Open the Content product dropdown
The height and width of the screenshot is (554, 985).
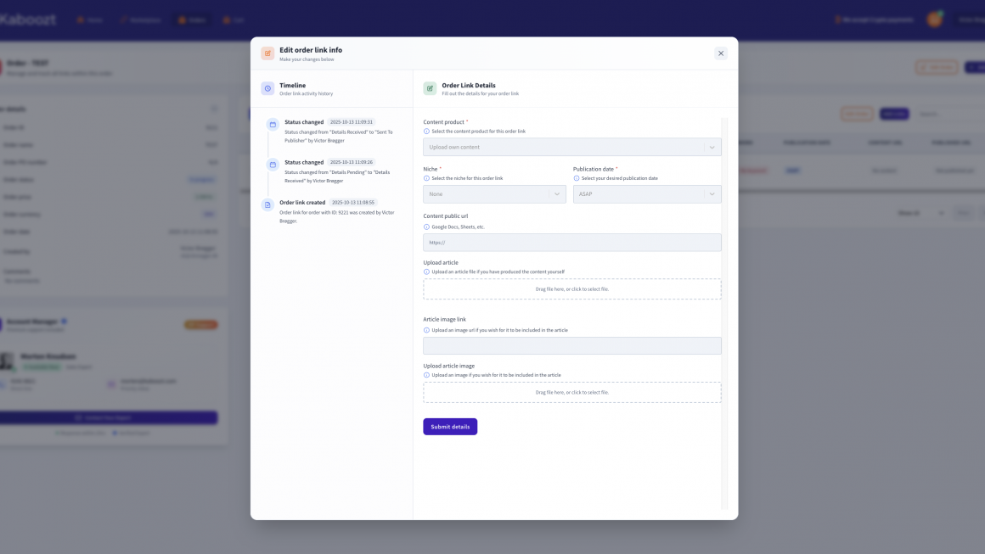pos(571,148)
